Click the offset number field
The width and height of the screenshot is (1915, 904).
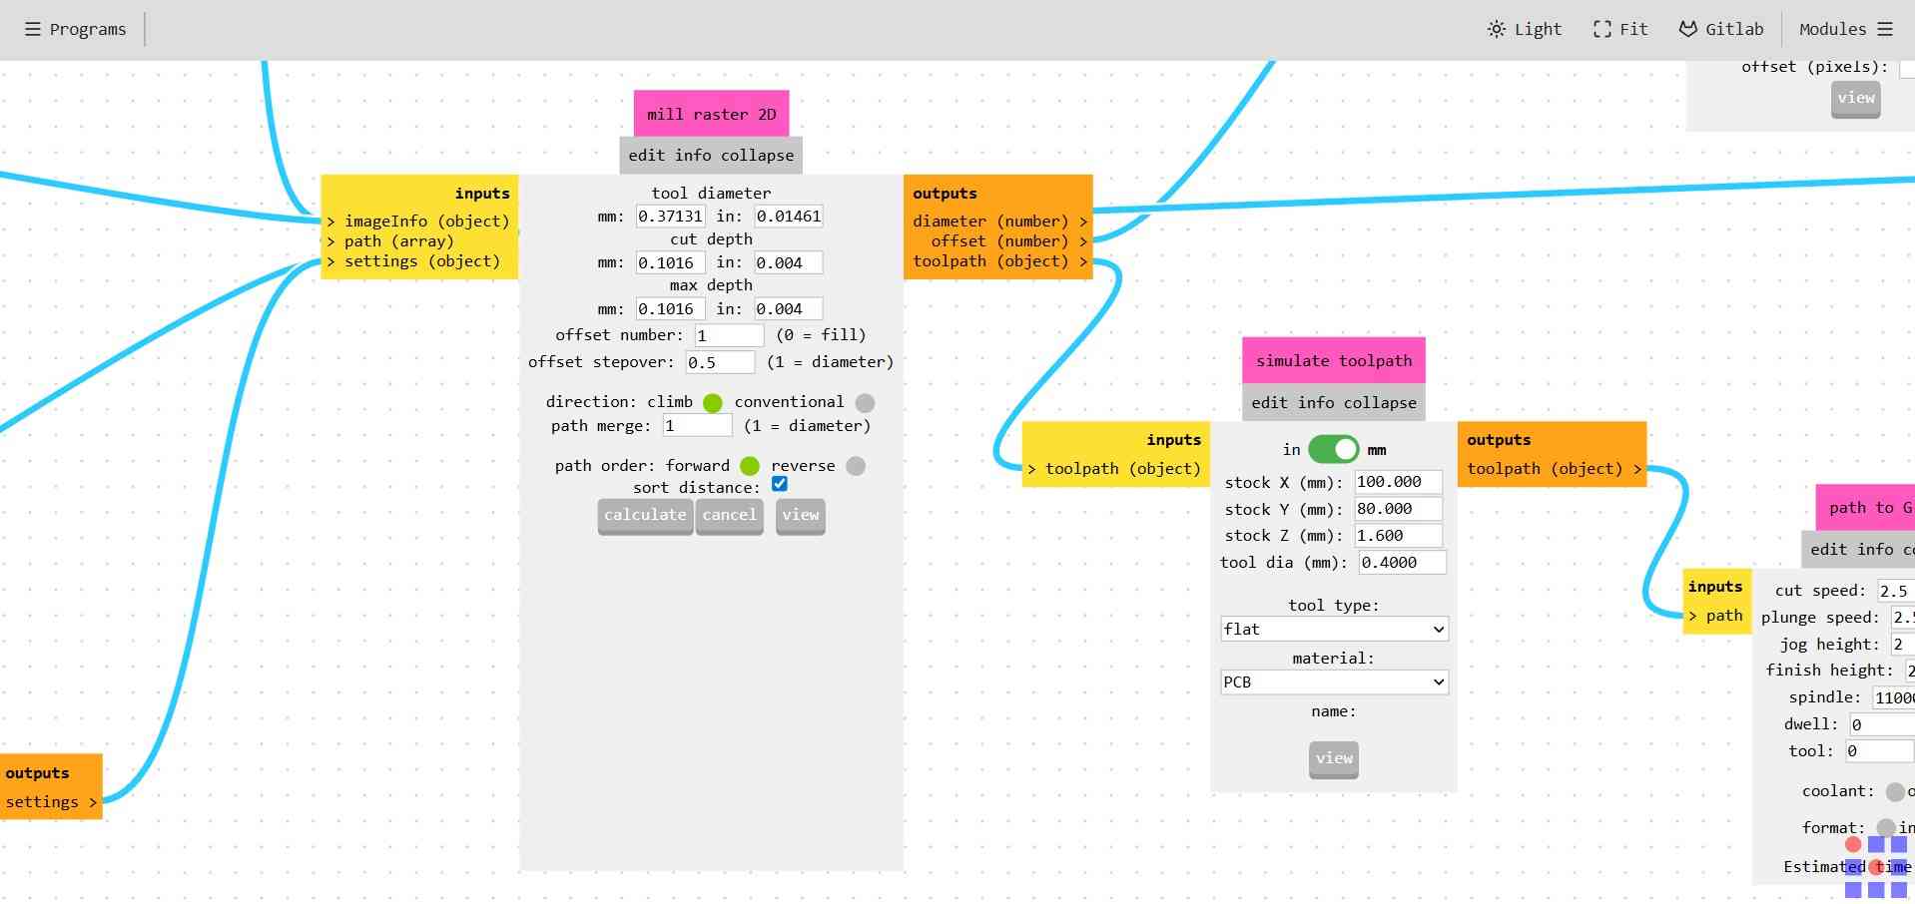pos(730,335)
